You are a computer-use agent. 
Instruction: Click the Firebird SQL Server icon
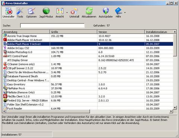pos(5,100)
